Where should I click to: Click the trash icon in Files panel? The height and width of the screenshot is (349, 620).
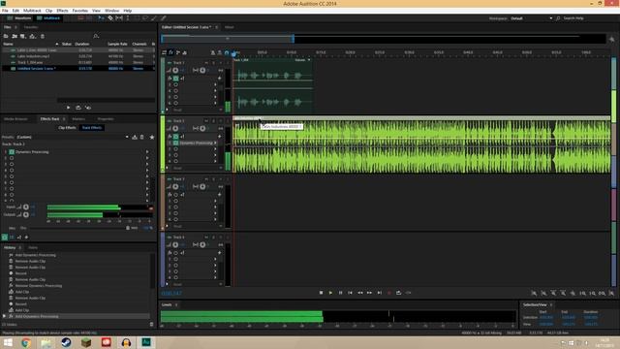[x=43, y=36]
